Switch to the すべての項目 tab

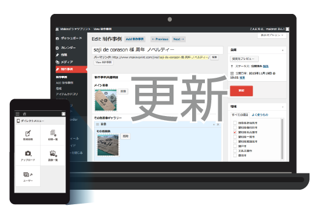240,115
